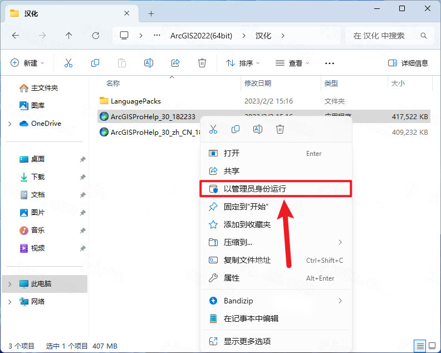Choose 在记事本中编辑 from context menu
The width and height of the screenshot is (441, 353).
[276, 318]
